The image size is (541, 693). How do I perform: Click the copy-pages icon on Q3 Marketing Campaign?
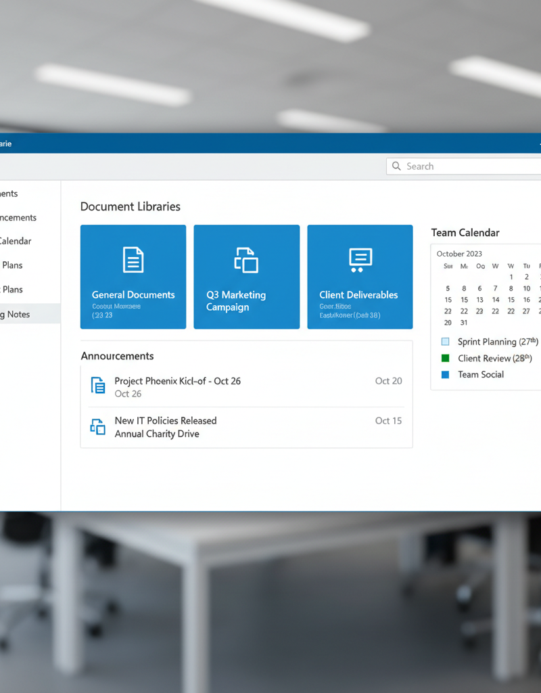(246, 260)
